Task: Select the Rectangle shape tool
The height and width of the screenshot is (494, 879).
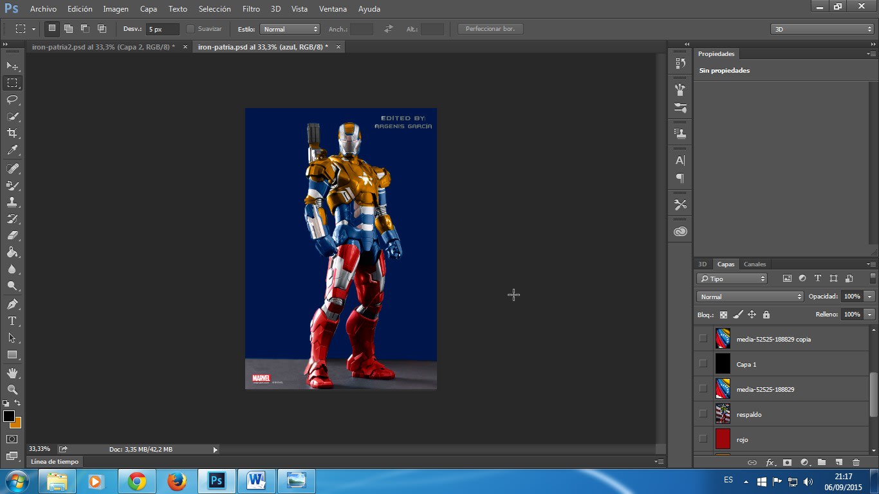Action: [x=12, y=354]
